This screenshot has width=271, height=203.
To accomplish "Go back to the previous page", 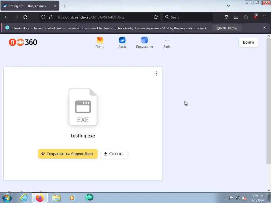I will (6, 17).
